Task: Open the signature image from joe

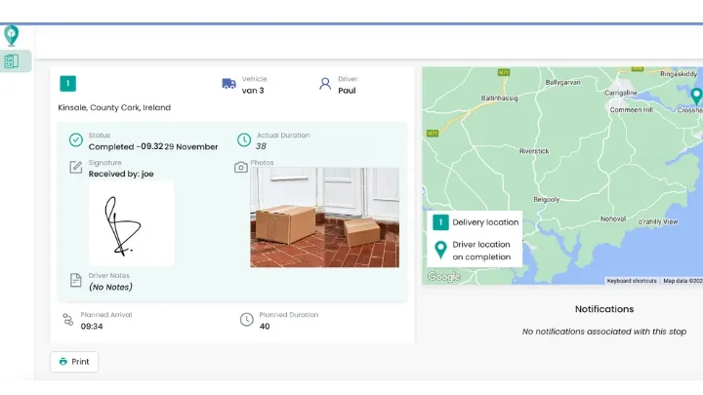Action: (x=131, y=222)
